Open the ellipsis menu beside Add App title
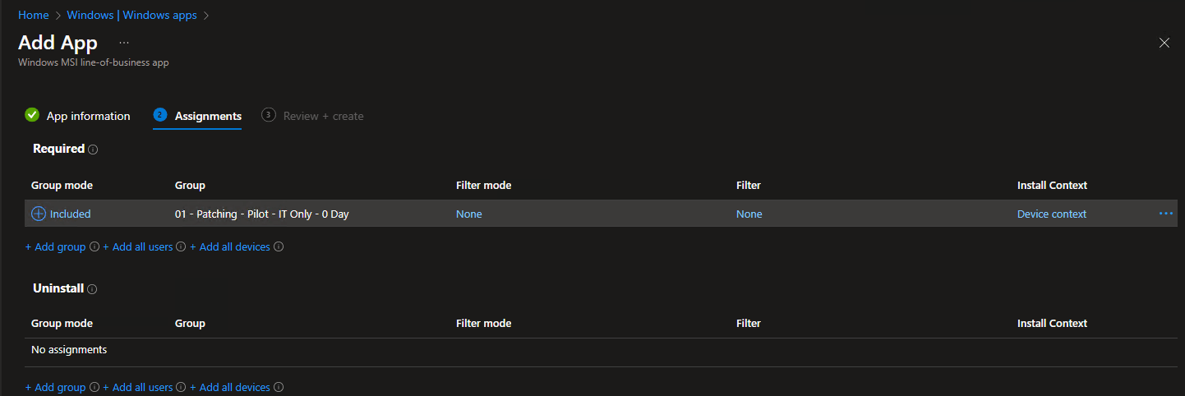 point(124,42)
